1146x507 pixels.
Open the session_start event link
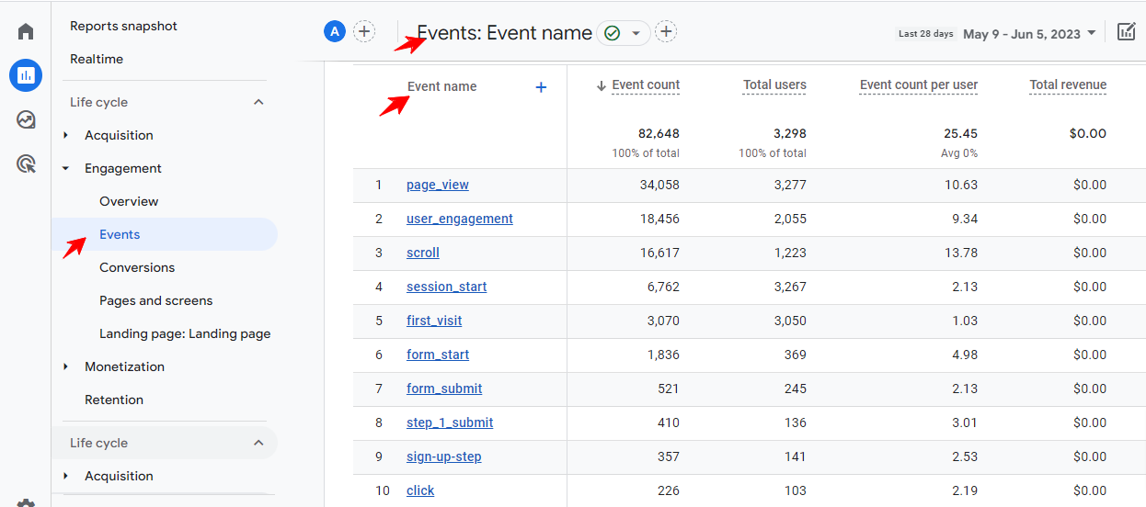447,287
